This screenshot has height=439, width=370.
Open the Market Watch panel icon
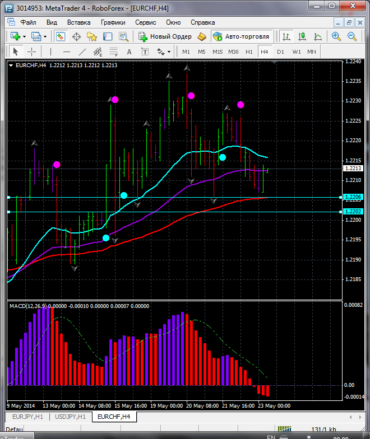tap(61, 36)
